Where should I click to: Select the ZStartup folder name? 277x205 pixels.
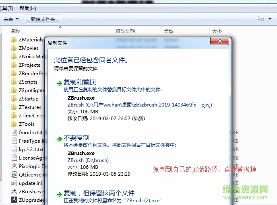click(x=29, y=99)
